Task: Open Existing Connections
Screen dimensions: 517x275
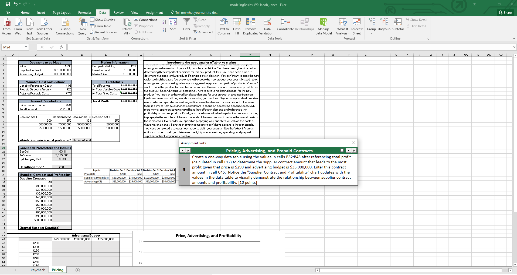Action: [65, 26]
